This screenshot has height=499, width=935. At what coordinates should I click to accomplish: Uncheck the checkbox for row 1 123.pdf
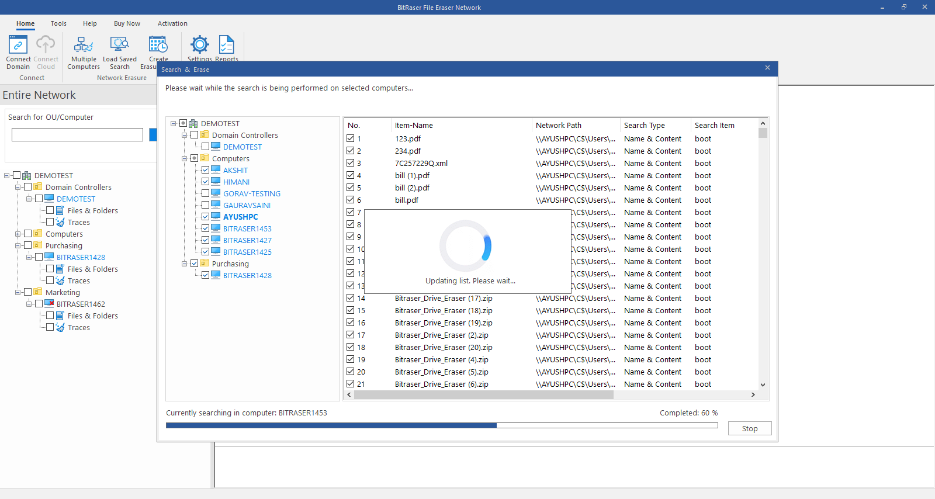pyautogui.click(x=351, y=138)
